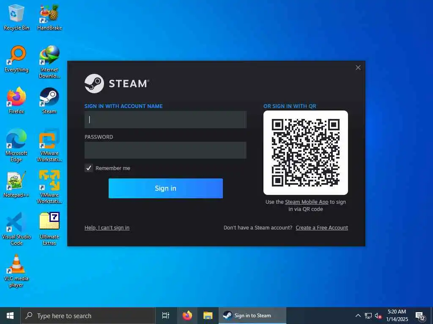Select the yellow arrows VMware Workstation icon
The image size is (433, 324).
[49, 187]
